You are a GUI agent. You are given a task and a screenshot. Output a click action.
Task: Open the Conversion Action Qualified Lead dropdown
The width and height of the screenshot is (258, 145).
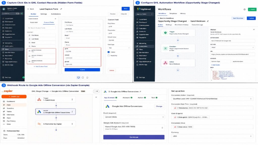point(212,99)
